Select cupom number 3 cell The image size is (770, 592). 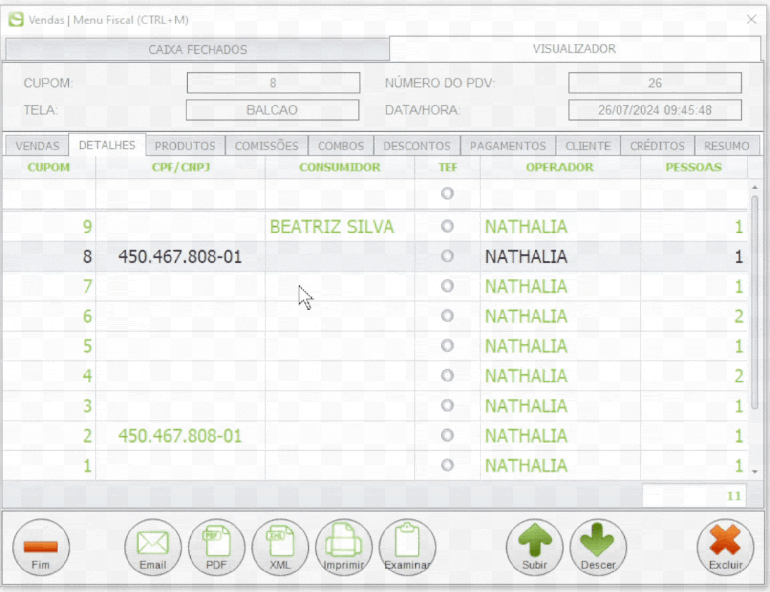49,406
